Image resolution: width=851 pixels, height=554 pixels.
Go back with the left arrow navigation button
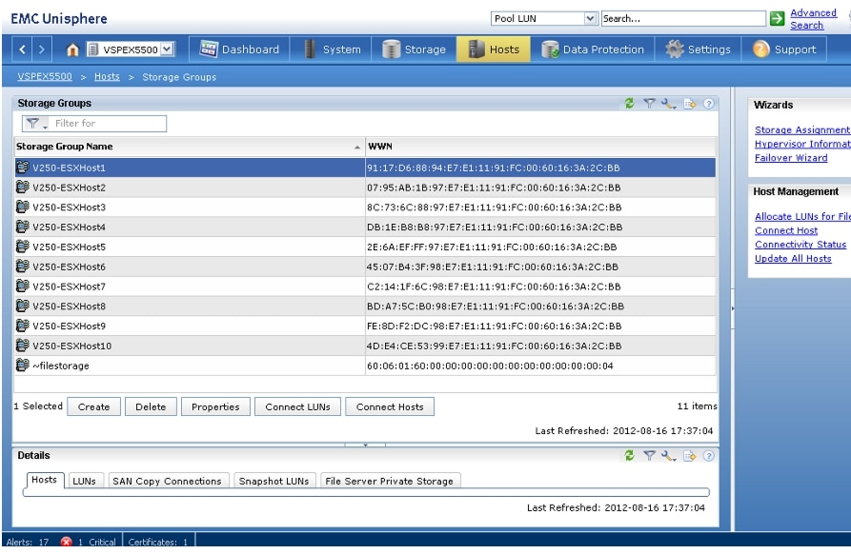point(22,49)
